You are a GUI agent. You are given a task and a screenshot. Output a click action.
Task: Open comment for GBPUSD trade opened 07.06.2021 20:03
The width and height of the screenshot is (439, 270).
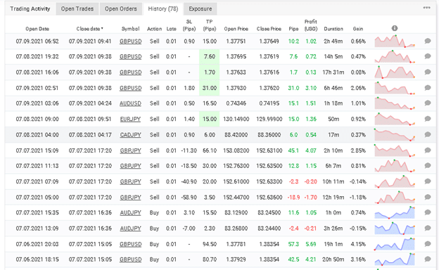(428, 244)
